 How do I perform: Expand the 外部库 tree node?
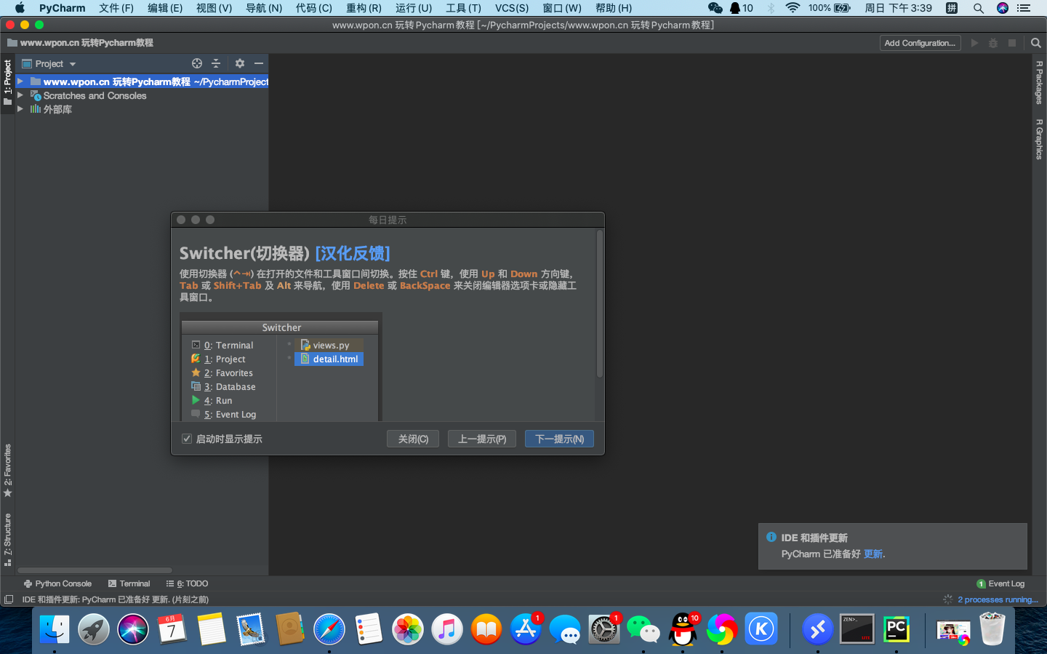(20, 109)
